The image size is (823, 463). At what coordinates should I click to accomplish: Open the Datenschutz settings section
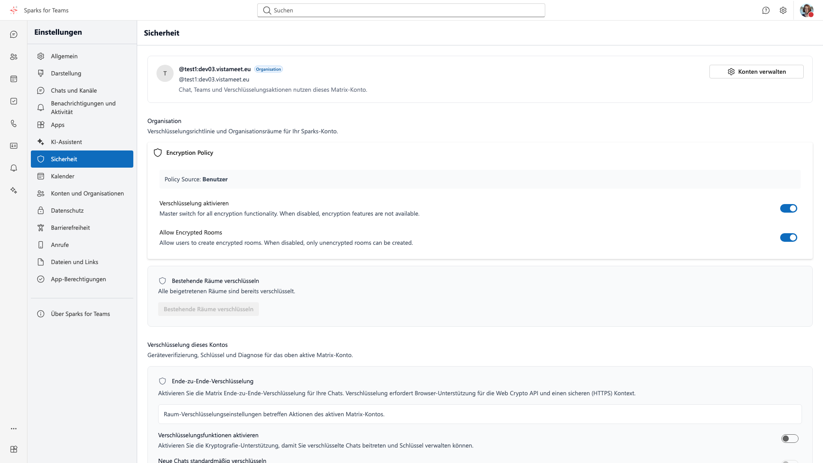(82, 210)
